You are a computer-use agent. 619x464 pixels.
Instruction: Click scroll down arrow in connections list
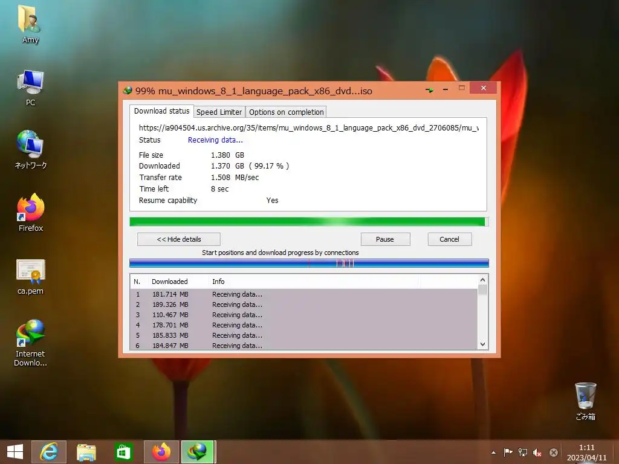click(482, 344)
